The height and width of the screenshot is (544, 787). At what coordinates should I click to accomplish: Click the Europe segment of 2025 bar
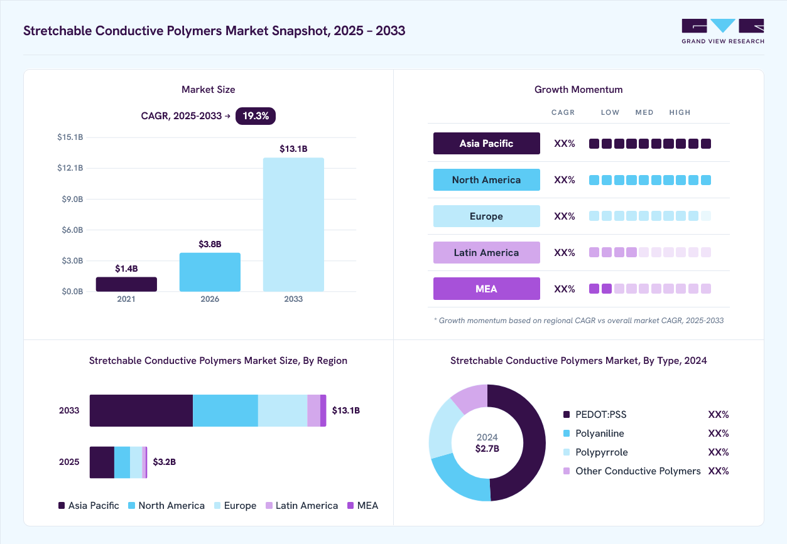pyautogui.click(x=136, y=462)
